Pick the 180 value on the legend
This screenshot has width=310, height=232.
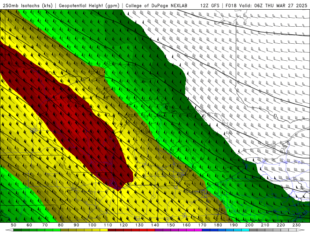point(218,225)
